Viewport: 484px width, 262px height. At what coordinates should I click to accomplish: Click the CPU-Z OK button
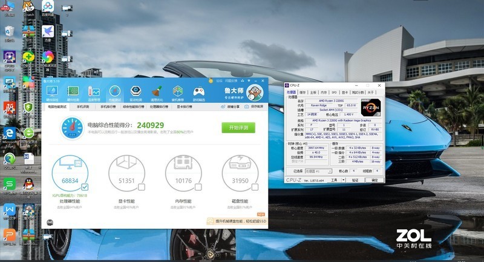(374, 180)
